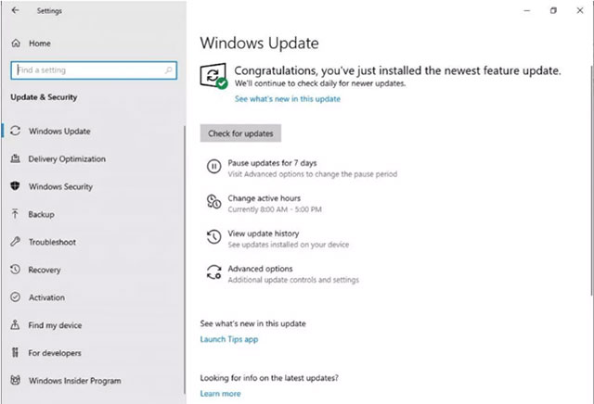594x404 pixels.
Task: Focus the Find a setting search box
Action: (x=94, y=70)
